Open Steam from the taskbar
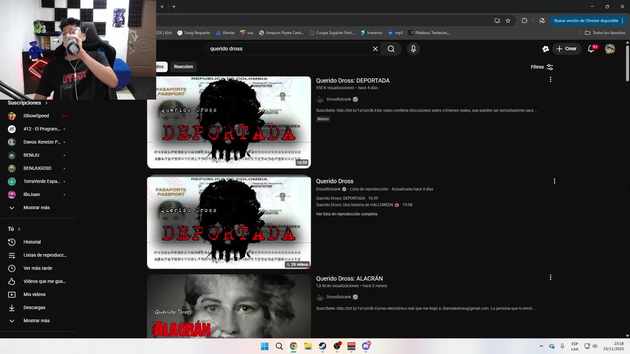 click(322, 346)
